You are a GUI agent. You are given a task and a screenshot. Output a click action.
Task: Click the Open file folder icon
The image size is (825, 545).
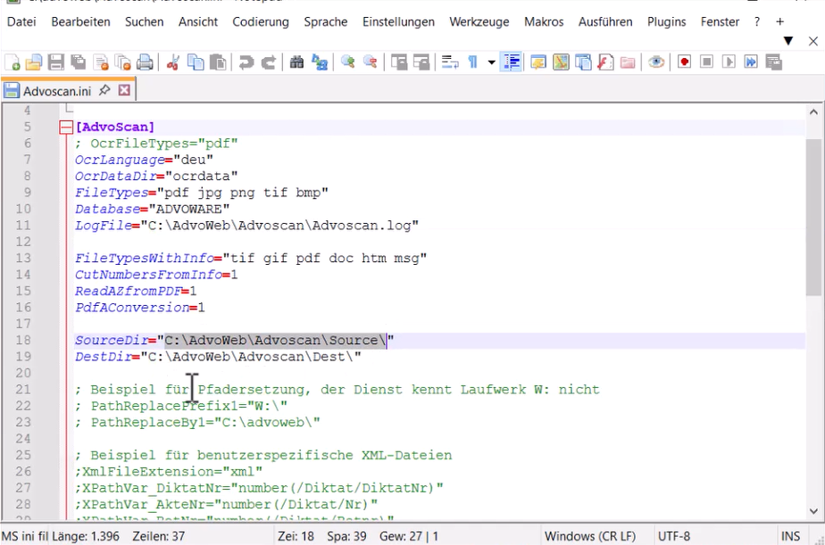(34, 62)
